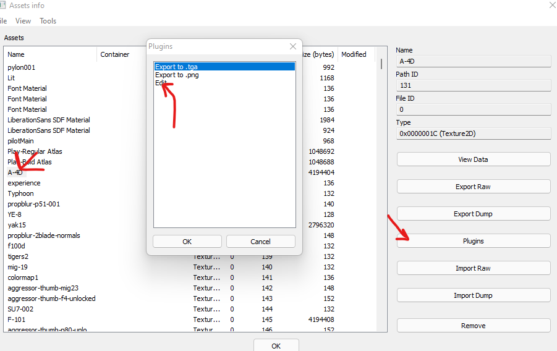Click the File ID field showing 0
The height and width of the screenshot is (351, 557).
click(x=474, y=109)
